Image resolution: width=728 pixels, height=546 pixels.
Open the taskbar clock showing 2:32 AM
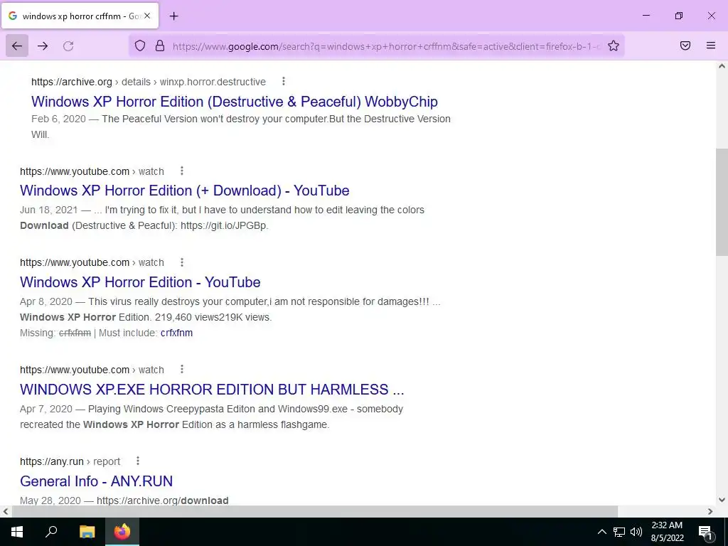667,532
